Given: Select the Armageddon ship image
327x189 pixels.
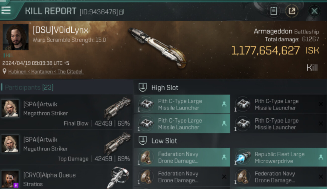Looking at the screenshot, I should pyautogui.click(x=158, y=48).
